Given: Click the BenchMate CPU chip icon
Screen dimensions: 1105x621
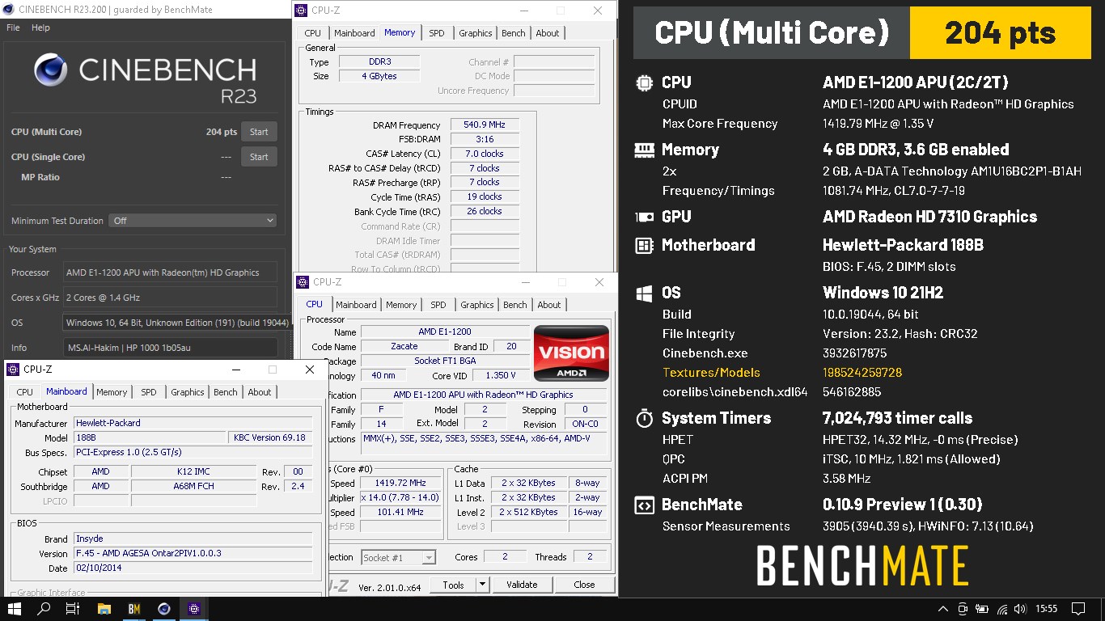Looking at the screenshot, I should click(644, 82).
